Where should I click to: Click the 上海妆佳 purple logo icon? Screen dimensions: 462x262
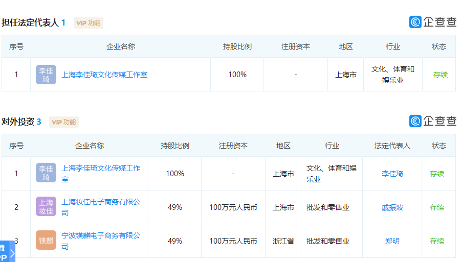click(x=46, y=207)
